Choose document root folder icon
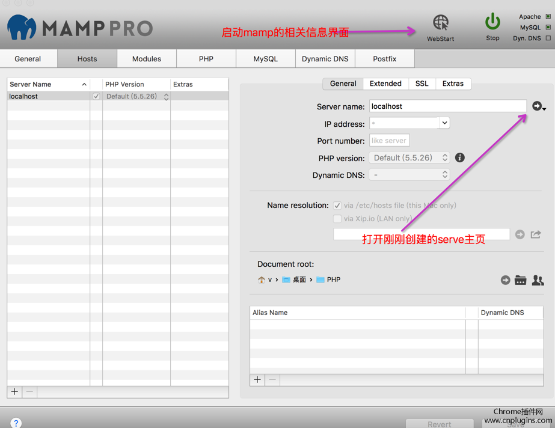This screenshot has height=428, width=555. point(521,280)
